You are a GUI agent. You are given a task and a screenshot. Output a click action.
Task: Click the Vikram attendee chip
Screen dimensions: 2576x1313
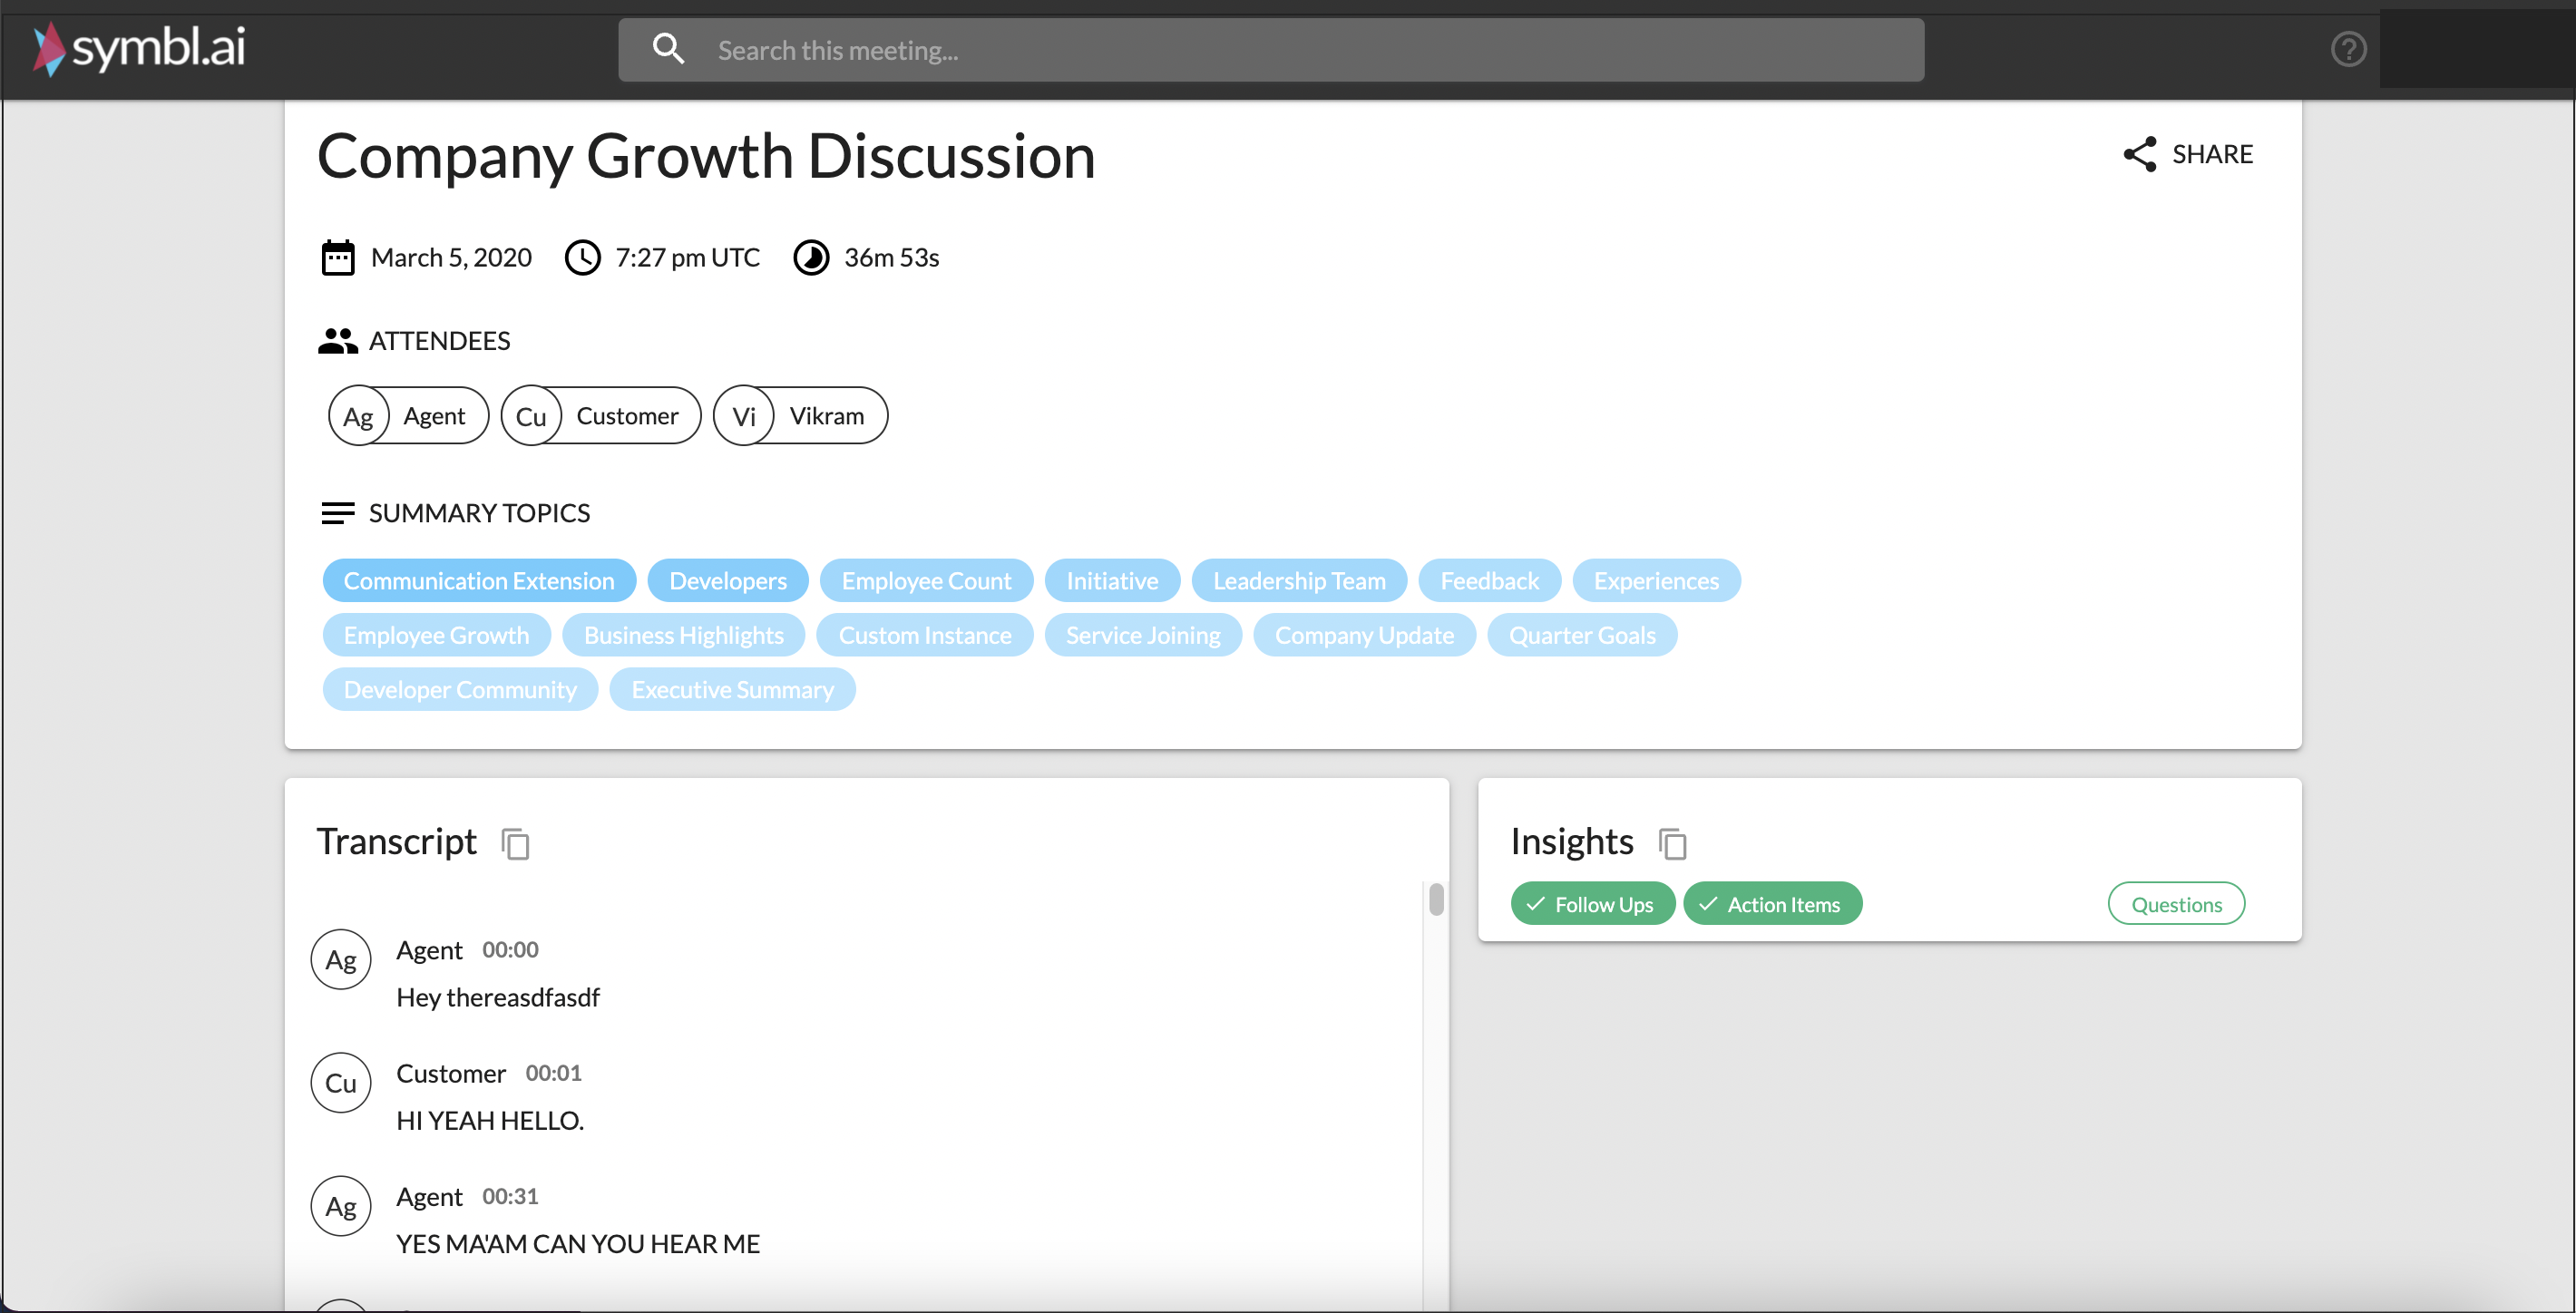point(800,416)
